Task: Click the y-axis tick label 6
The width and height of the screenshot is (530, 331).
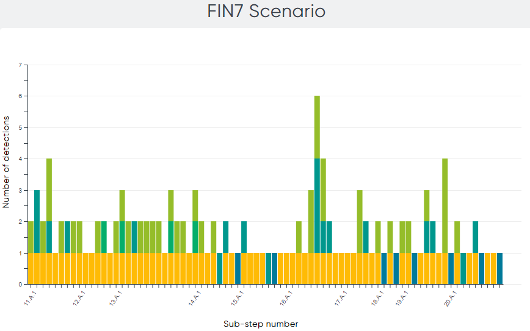Action: (20, 96)
